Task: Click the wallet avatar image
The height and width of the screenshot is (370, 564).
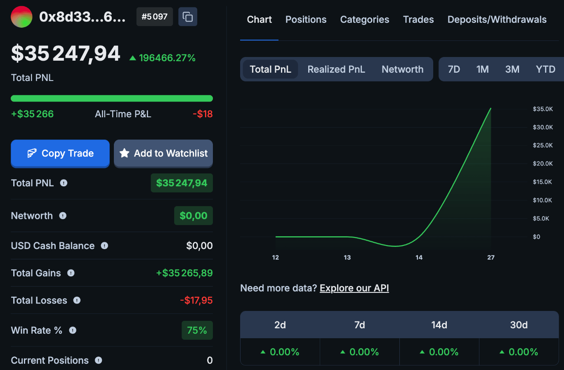Action: coord(21,17)
